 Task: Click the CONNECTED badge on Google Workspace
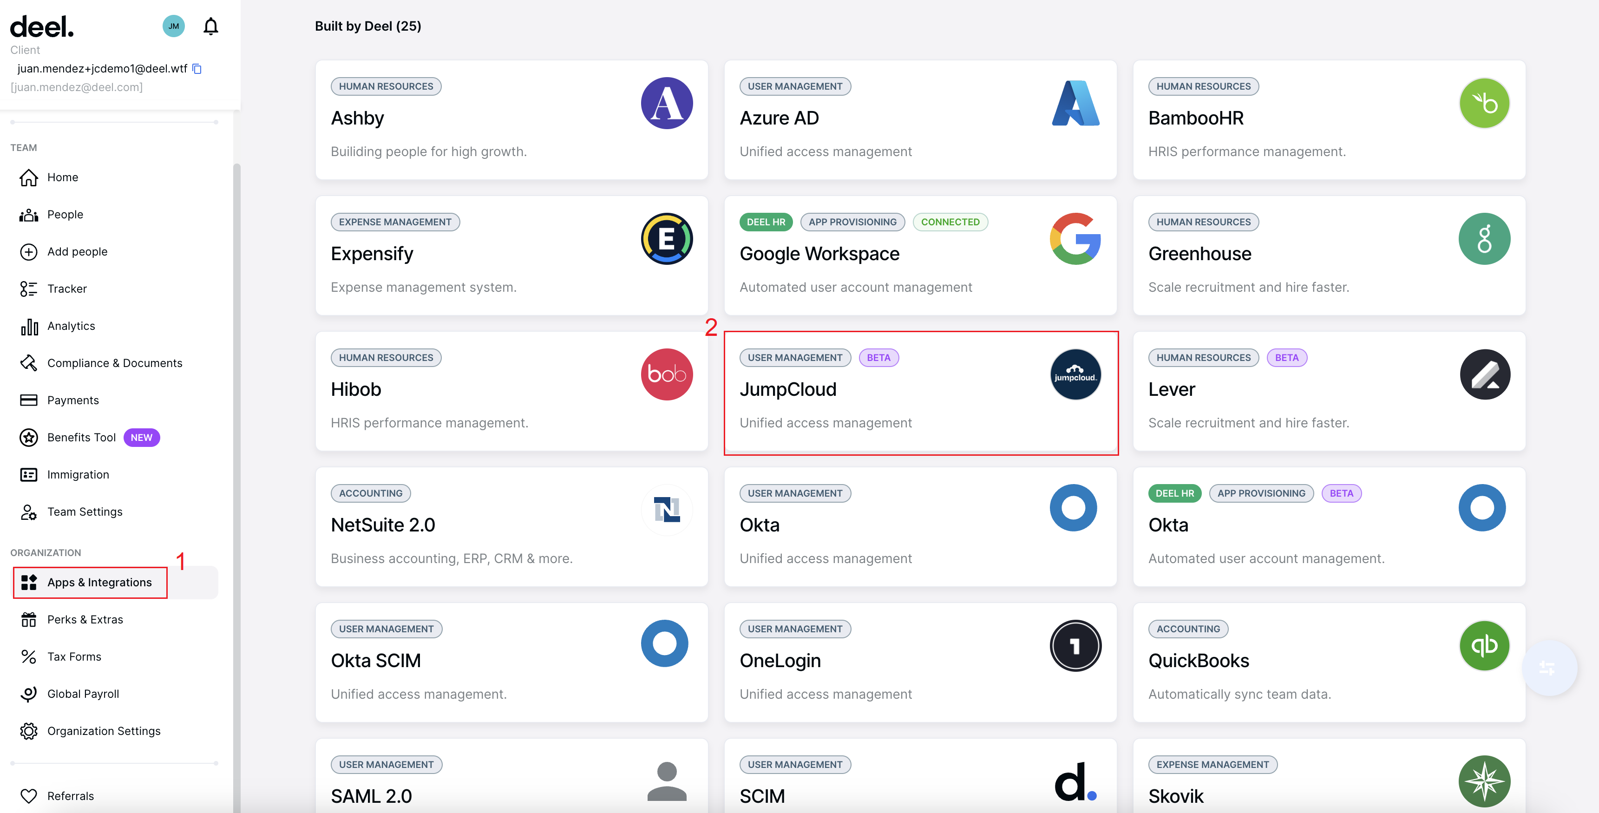pos(950,222)
